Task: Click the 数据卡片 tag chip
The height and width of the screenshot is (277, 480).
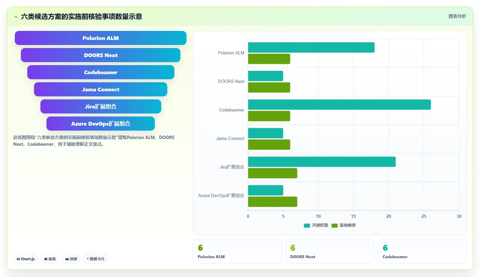Action: point(96,259)
